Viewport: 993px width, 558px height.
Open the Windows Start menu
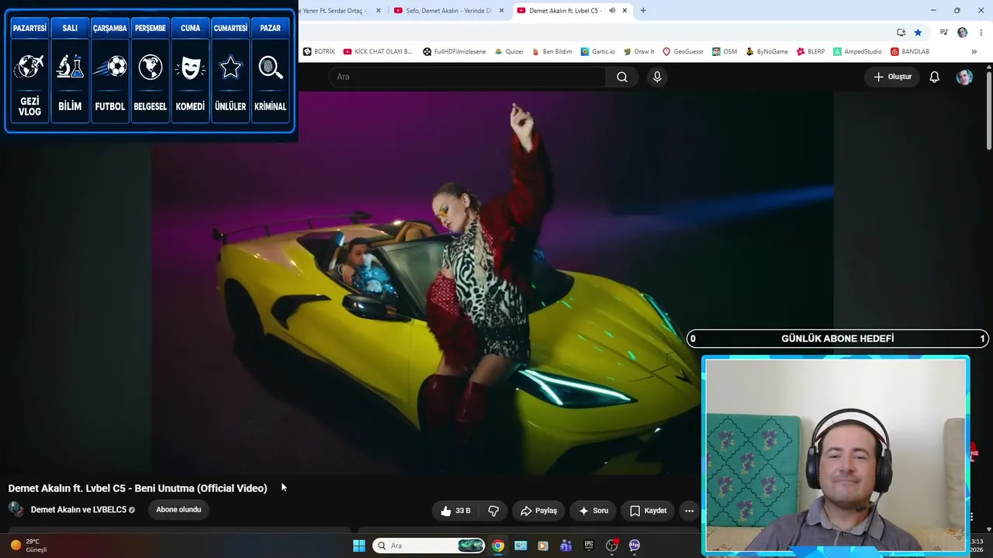coord(359,546)
